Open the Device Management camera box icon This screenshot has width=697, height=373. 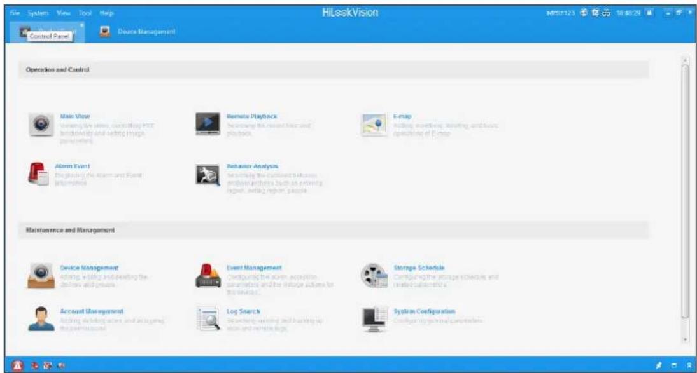[x=41, y=275]
